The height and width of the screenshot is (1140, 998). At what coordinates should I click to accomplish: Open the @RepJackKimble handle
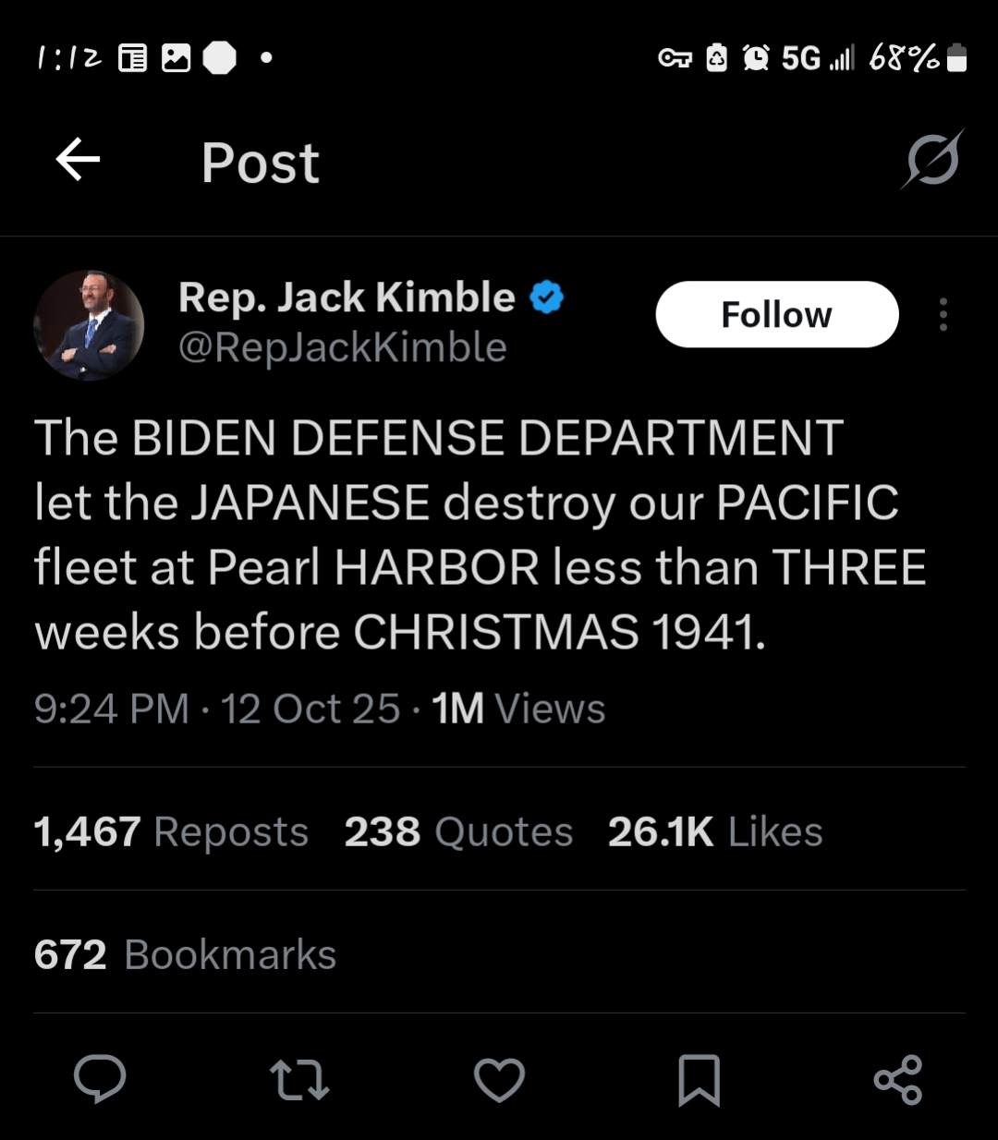point(342,347)
